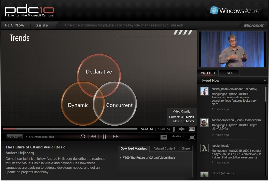This screenshot has height=181, width=269.
Task: Rewind the video playback
Action: [x=93, y=136]
